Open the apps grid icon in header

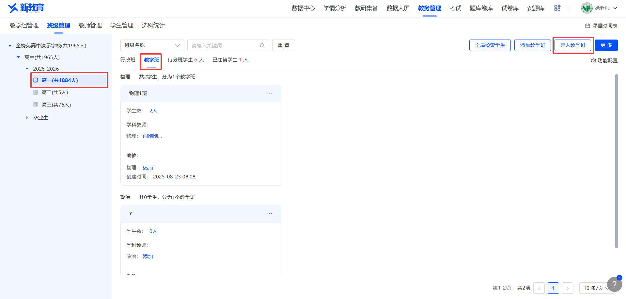pyautogui.click(x=557, y=8)
